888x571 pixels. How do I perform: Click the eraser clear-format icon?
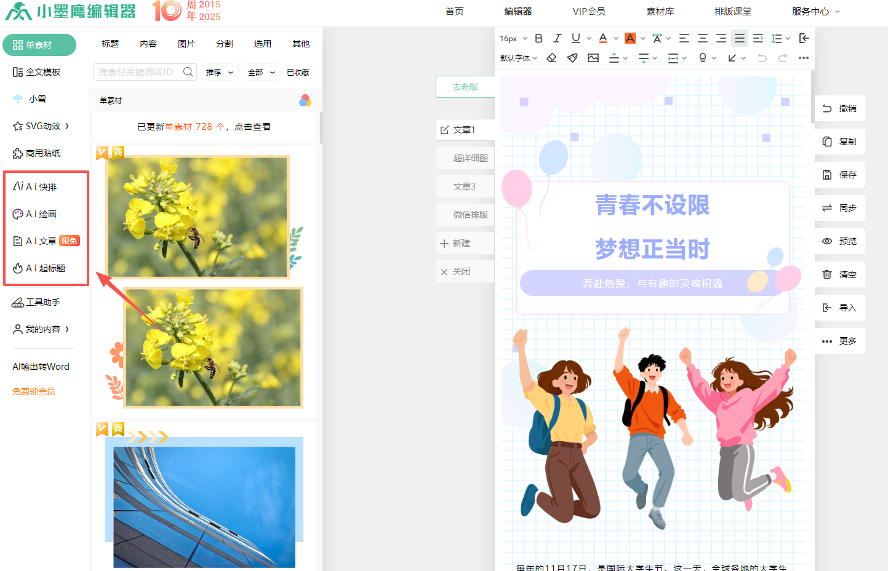(551, 58)
